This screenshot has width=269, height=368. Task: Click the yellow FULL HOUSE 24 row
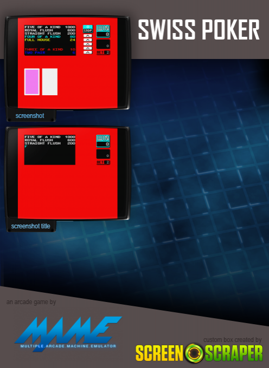(50, 40)
